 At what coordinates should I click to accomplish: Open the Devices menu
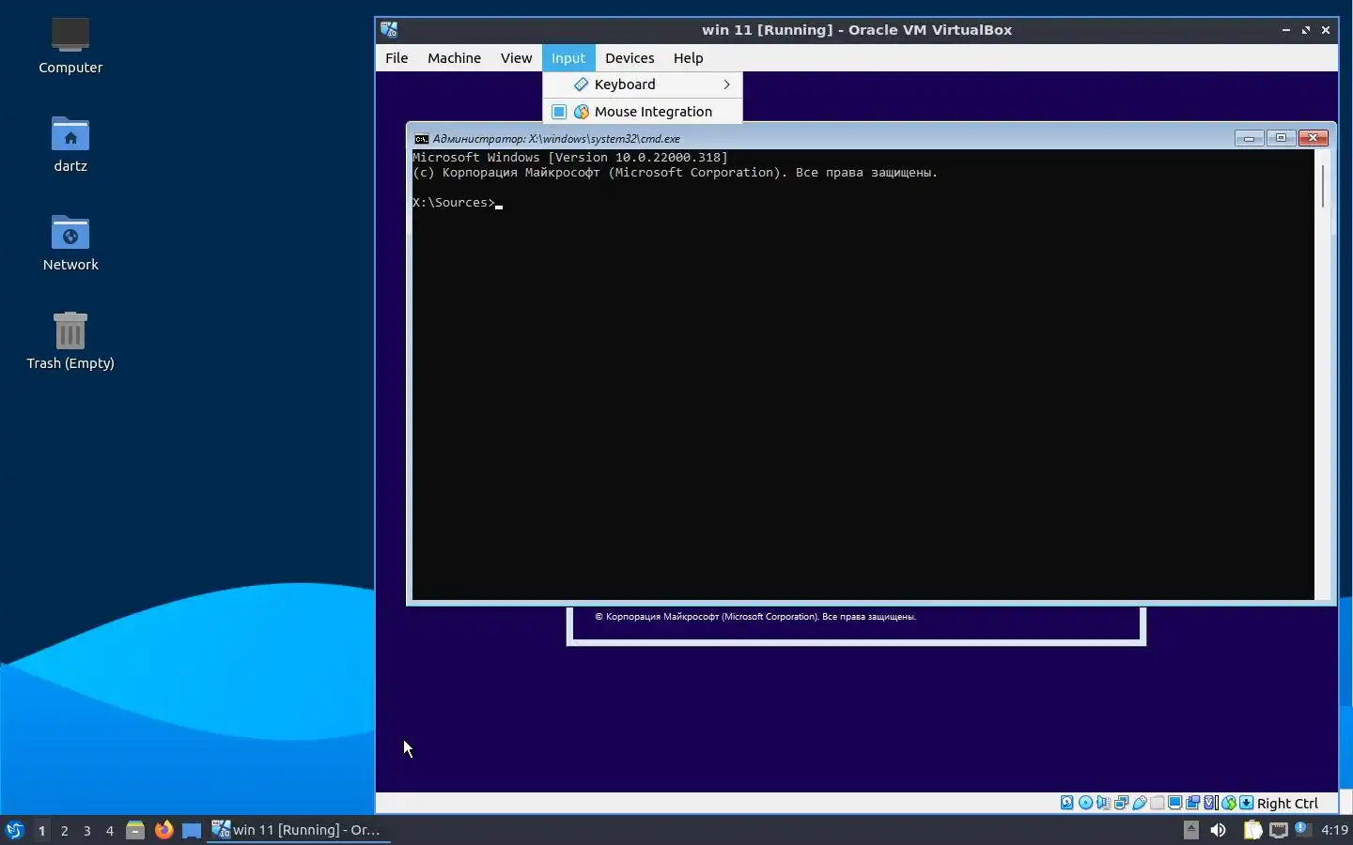click(x=630, y=58)
